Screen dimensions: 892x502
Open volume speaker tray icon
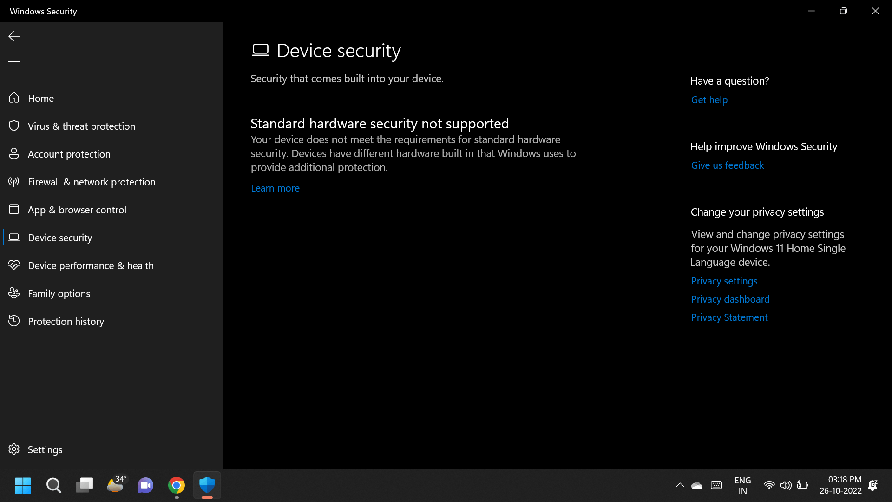tap(786, 485)
